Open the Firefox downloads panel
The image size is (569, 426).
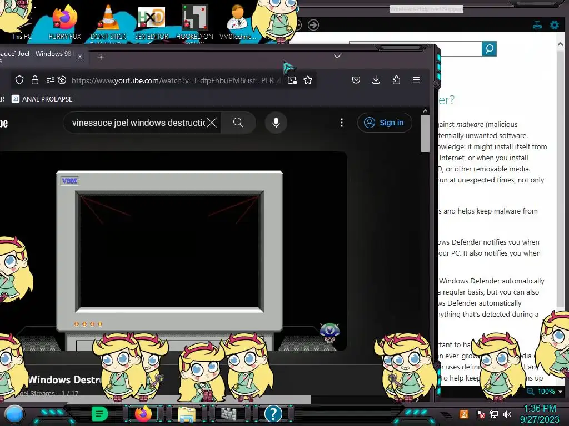coord(376,80)
